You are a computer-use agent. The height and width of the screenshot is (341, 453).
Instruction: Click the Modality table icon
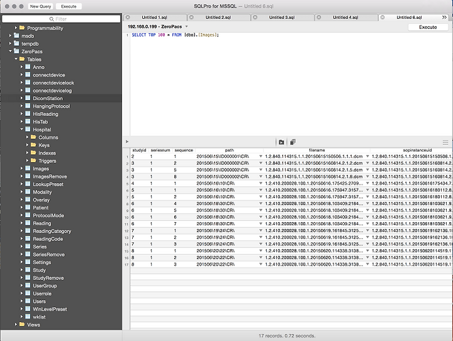click(28, 192)
